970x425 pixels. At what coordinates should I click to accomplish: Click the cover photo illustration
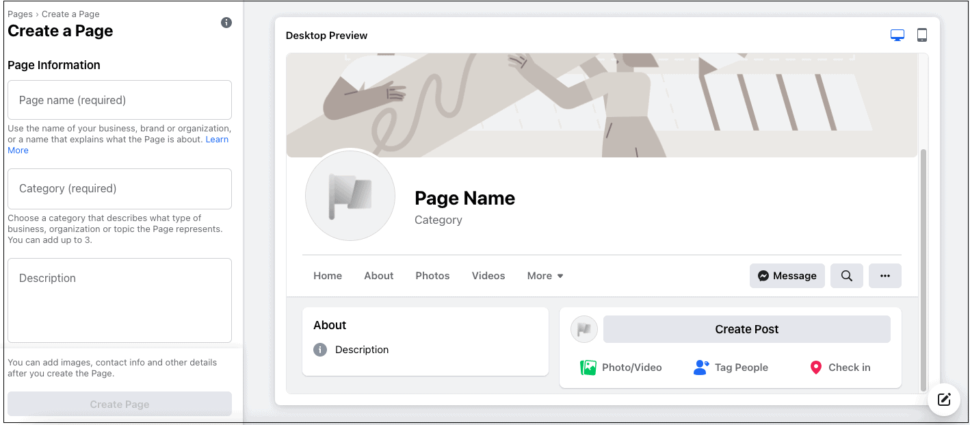coord(601,105)
